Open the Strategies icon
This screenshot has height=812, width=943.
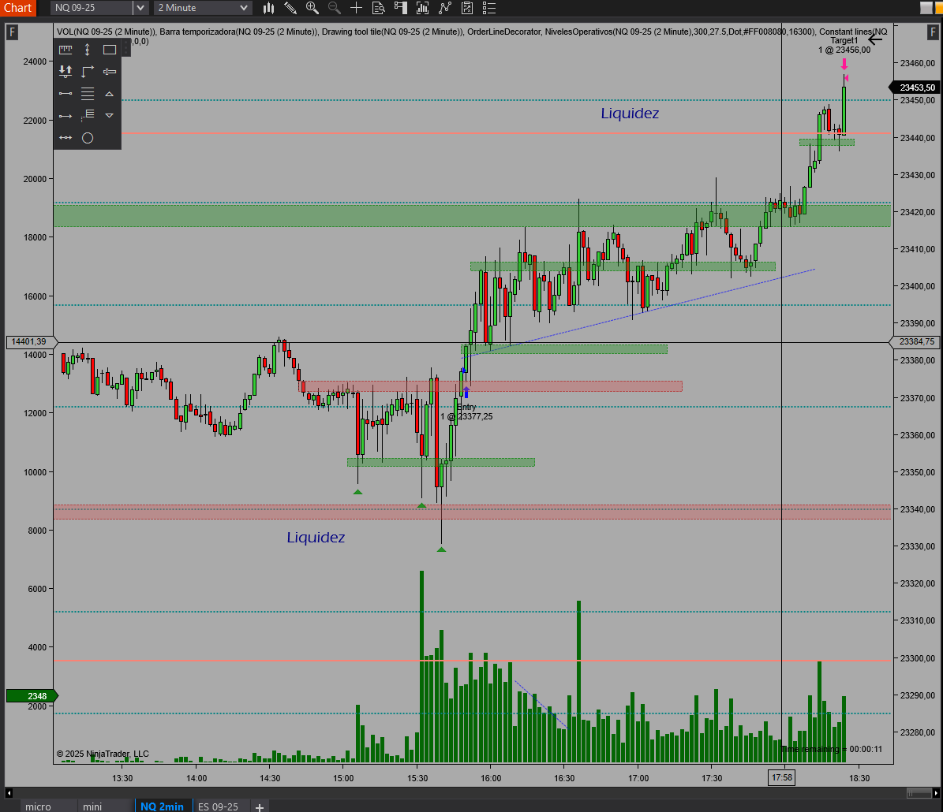click(466, 8)
